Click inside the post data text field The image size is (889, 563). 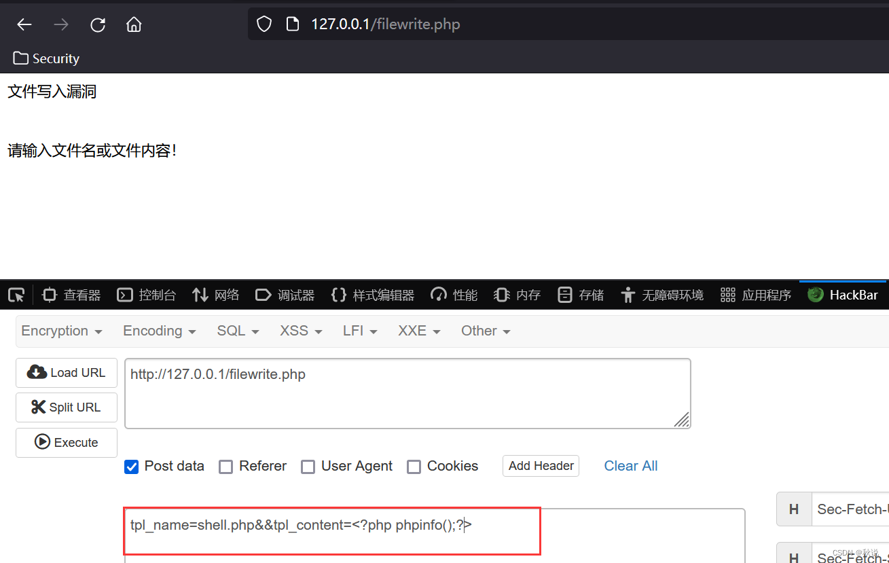coord(435,537)
